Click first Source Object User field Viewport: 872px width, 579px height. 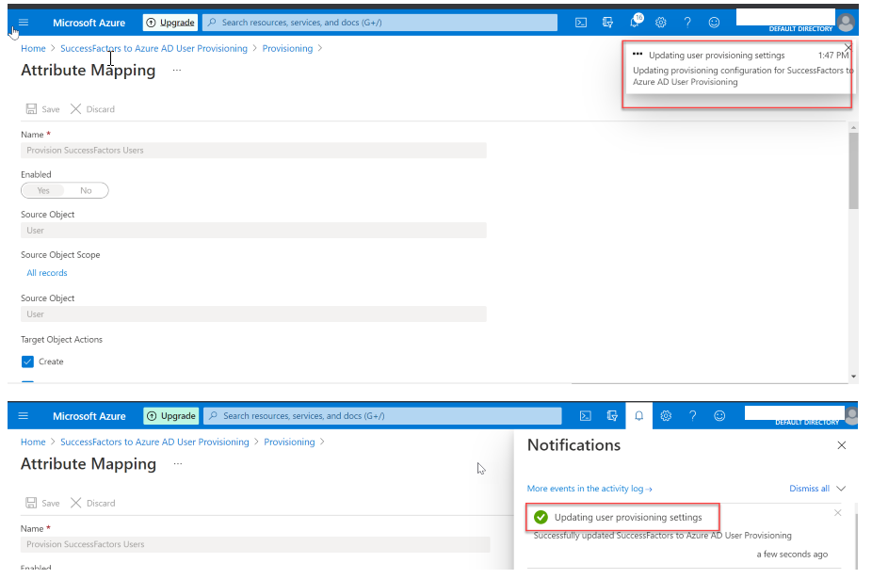pyautogui.click(x=253, y=231)
